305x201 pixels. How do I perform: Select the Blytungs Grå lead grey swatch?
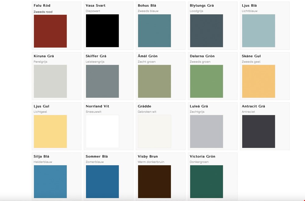206,31
